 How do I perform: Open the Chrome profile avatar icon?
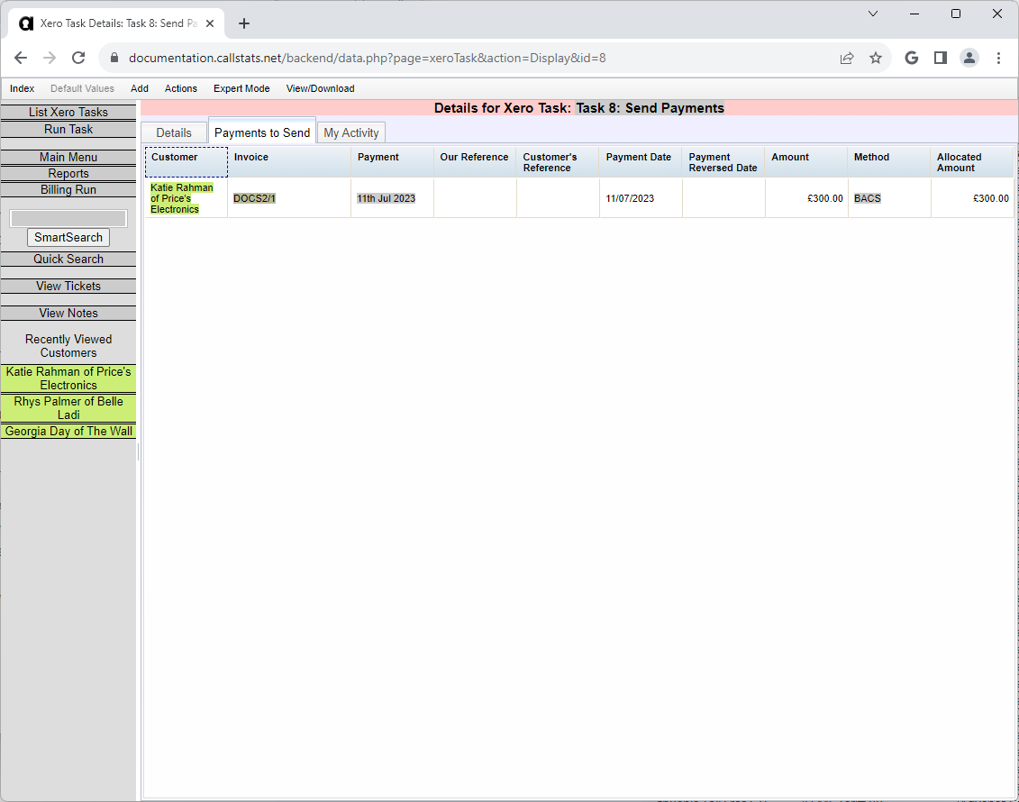click(x=969, y=58)
